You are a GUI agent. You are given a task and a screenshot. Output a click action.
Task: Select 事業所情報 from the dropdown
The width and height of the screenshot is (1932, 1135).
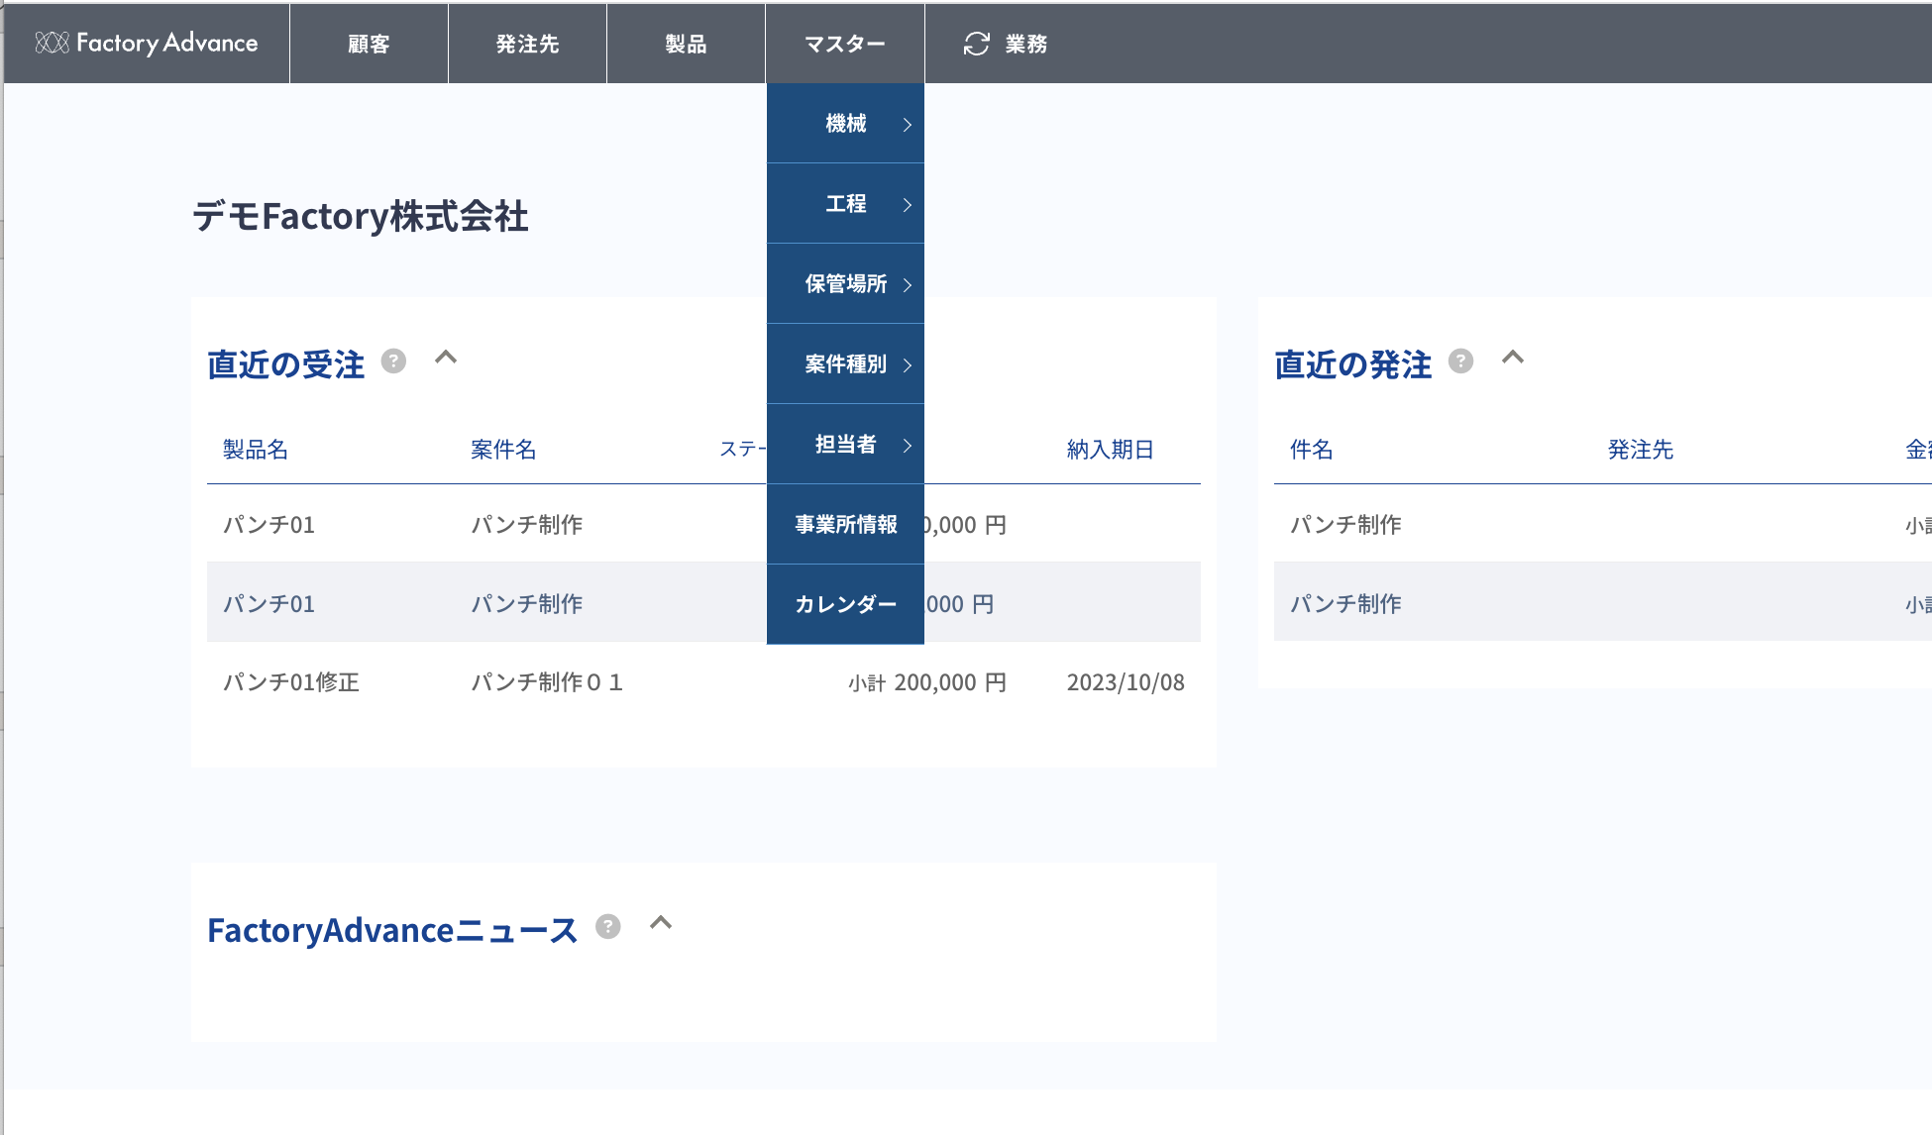click(845, 525)
